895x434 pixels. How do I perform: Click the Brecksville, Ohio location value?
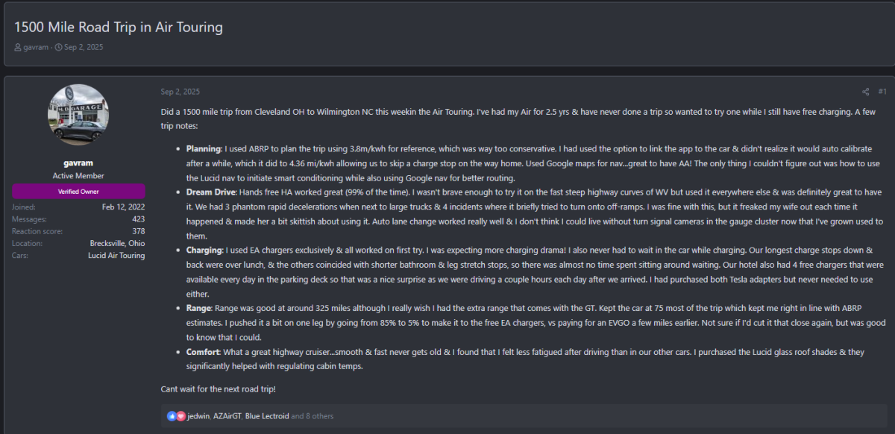(x=116, y=244)
